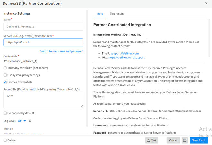Close the DelineaSS dialog with X
212x145 pixels.
click(206, 3)
